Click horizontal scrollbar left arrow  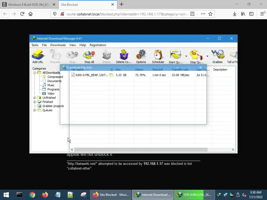pos(72,150)
